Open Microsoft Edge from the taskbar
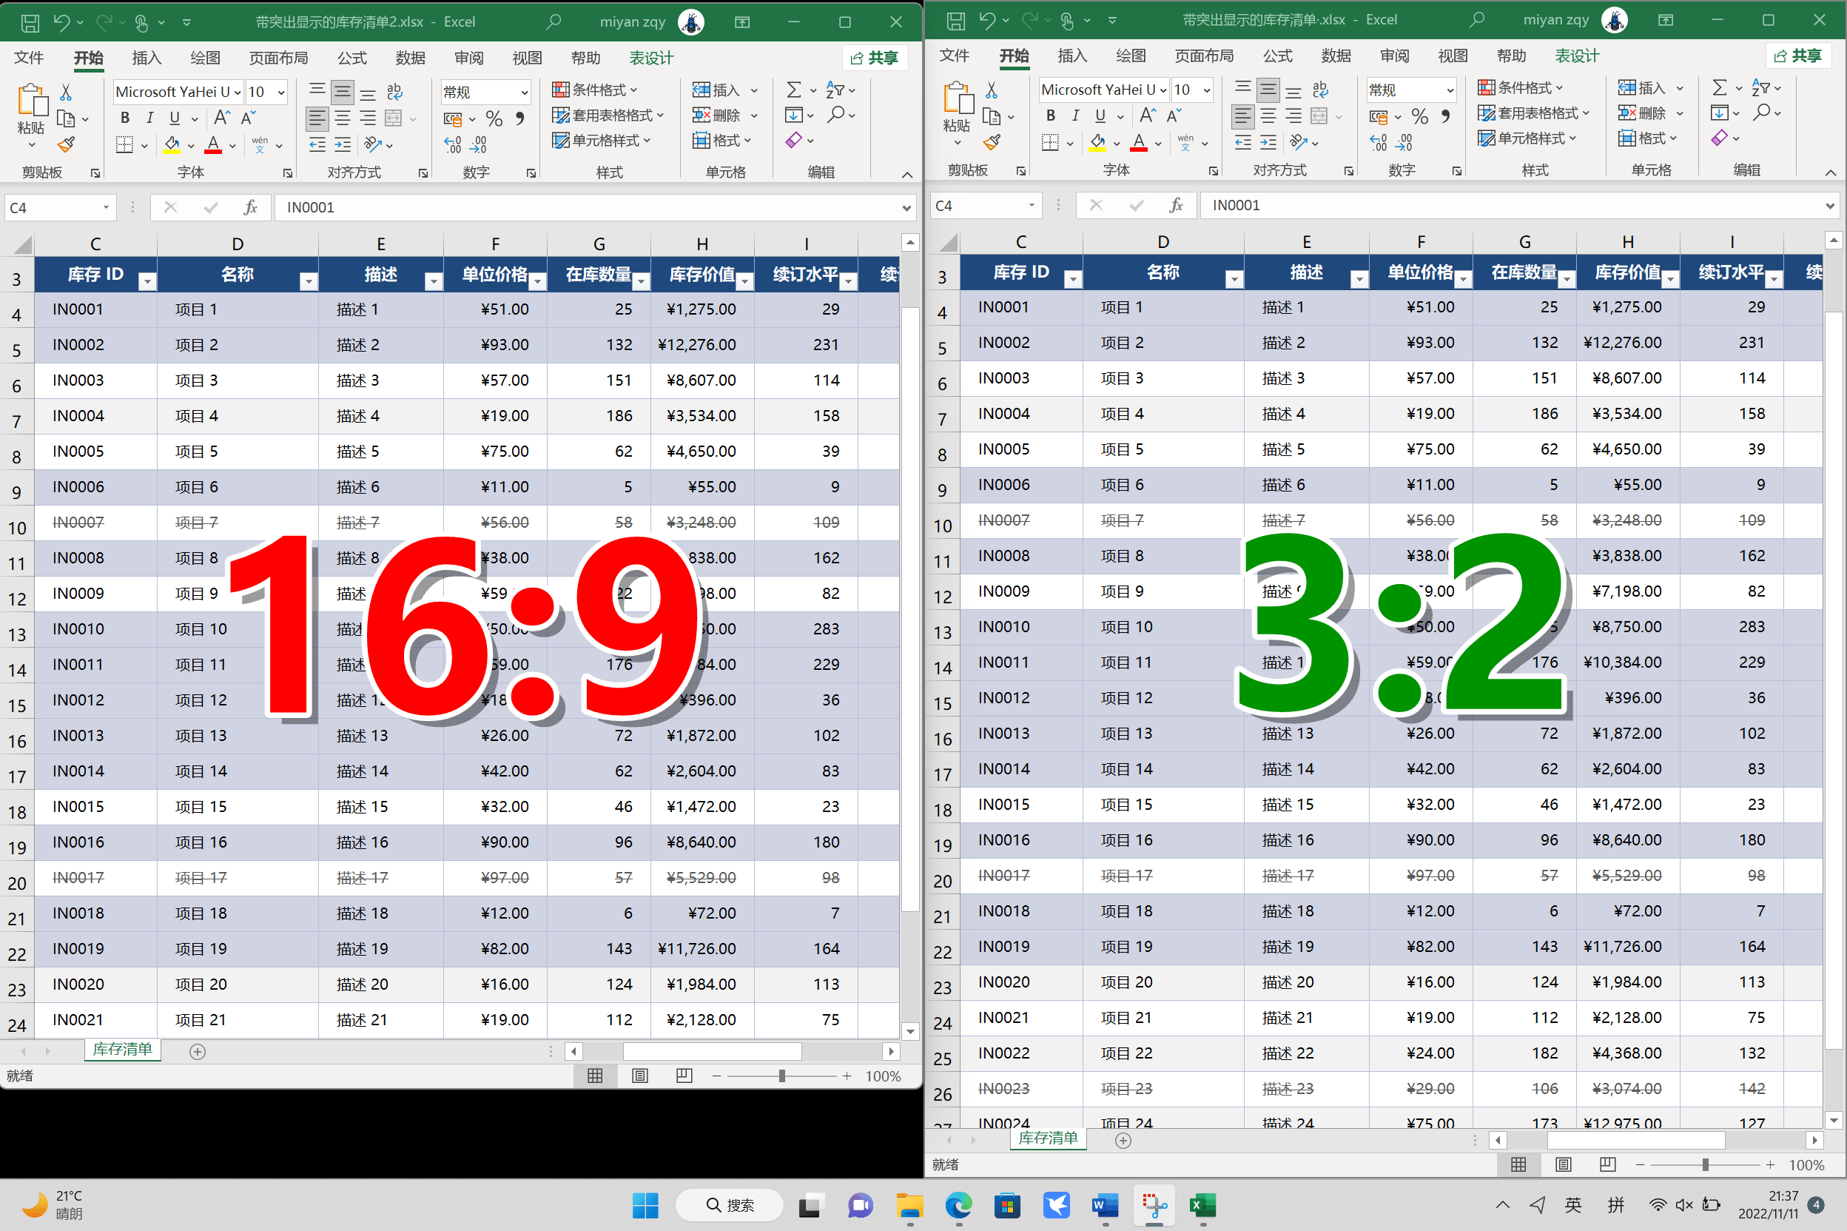Viewport: 1847px width, 1231px height. point(958,1205)
